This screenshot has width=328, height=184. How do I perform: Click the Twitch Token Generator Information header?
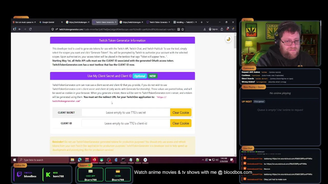tap(122, 40)
